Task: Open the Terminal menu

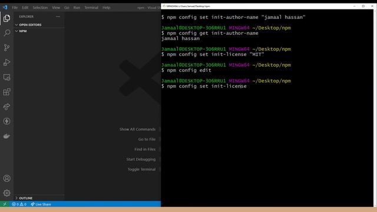Action: tap(91, 8)
